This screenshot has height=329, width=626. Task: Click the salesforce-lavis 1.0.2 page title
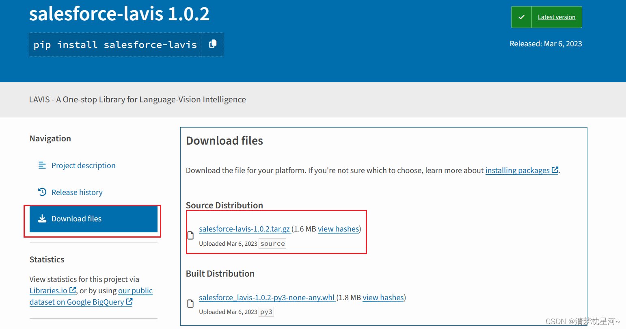(119, 14)
